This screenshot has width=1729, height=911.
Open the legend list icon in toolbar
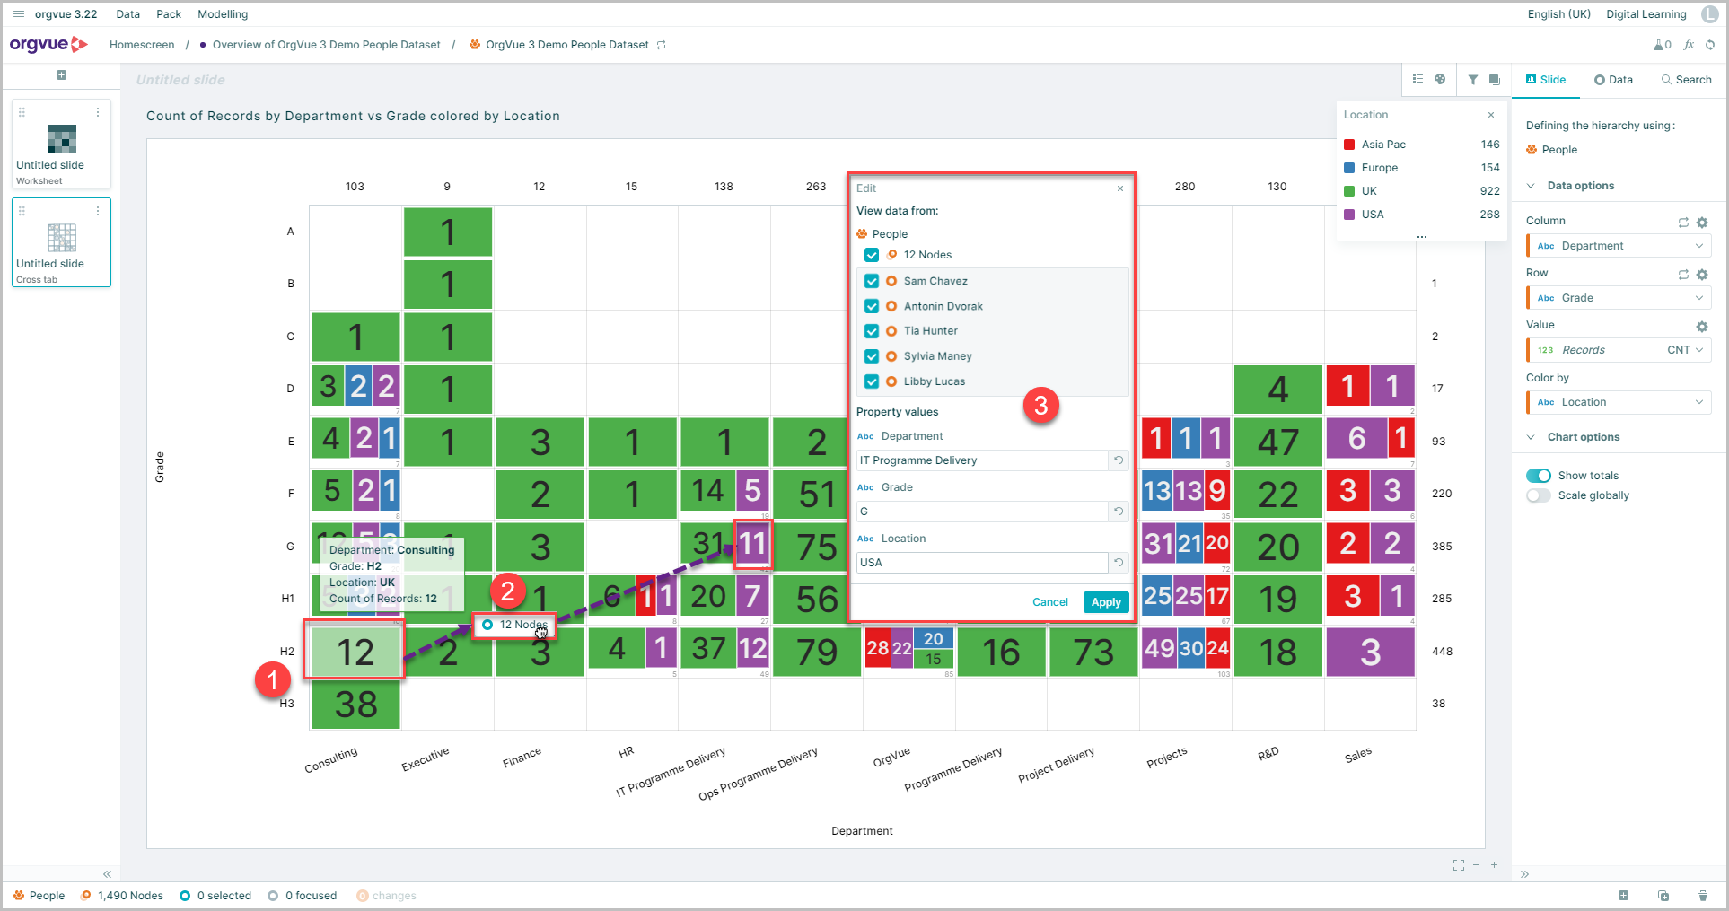1417,79
